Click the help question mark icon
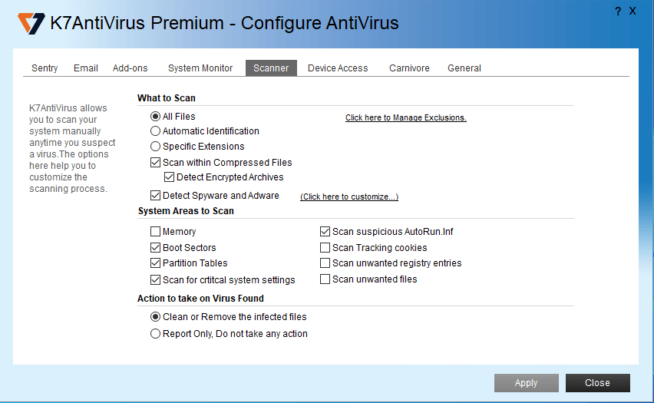The image size is (654, 403). [619, 12]
